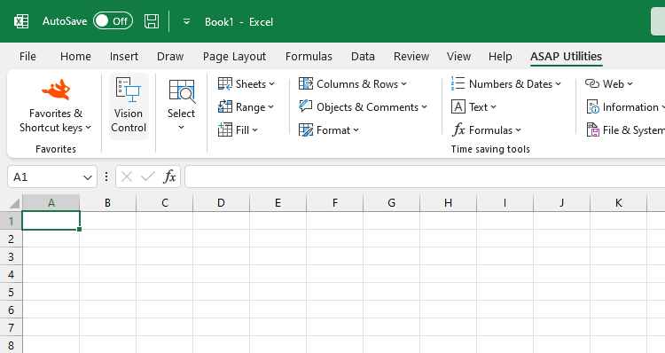Select row 3 header
Viewport: 665px width, 353px height.
(11, 256)
